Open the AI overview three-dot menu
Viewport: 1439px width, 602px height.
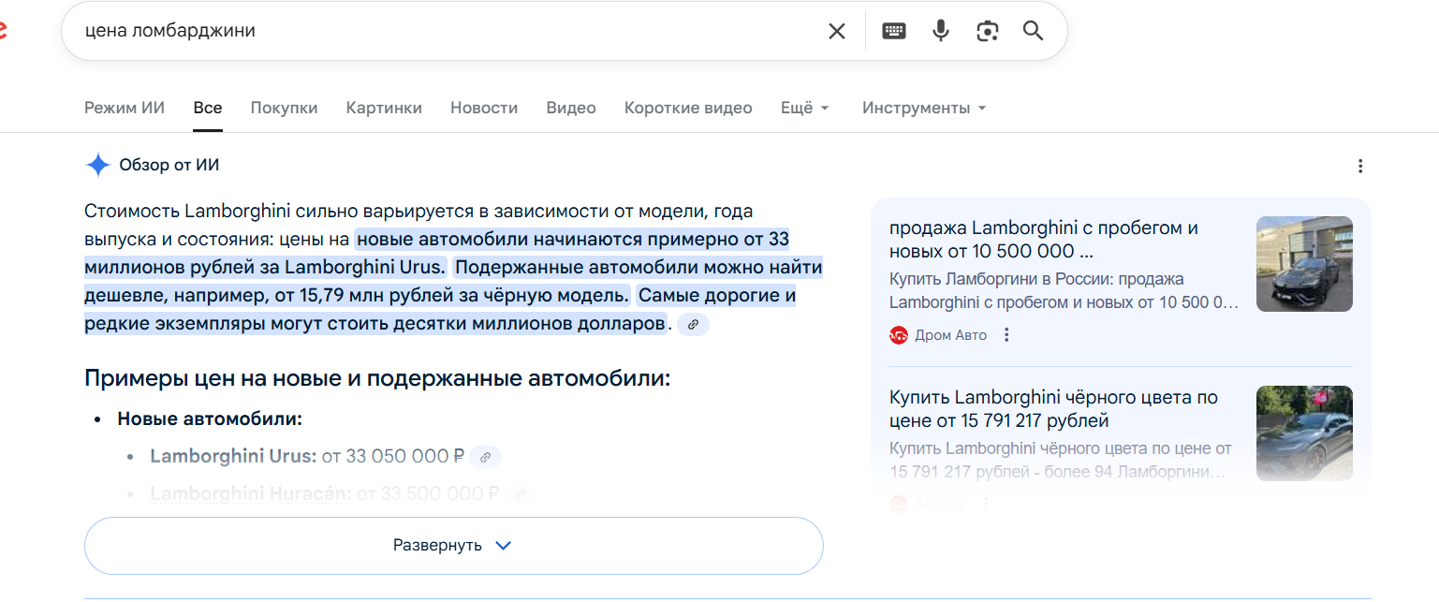tap(1360, 167)
